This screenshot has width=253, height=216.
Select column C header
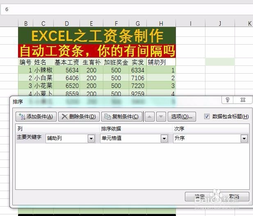click(x=43, y=23)
